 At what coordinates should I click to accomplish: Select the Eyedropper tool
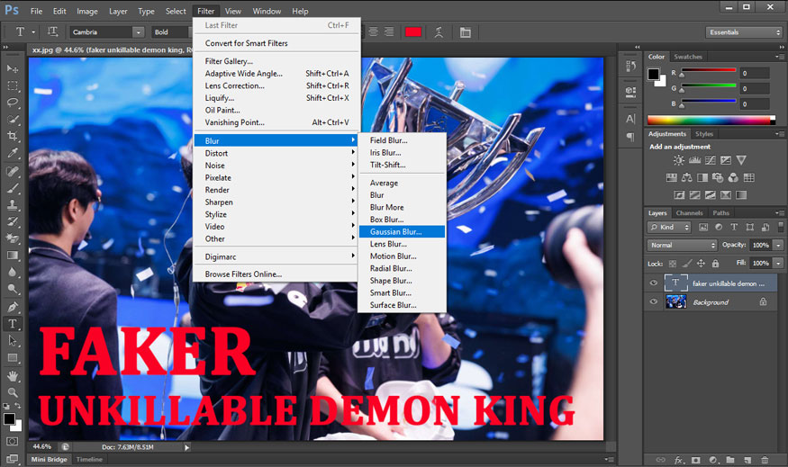tap(13, 153)
